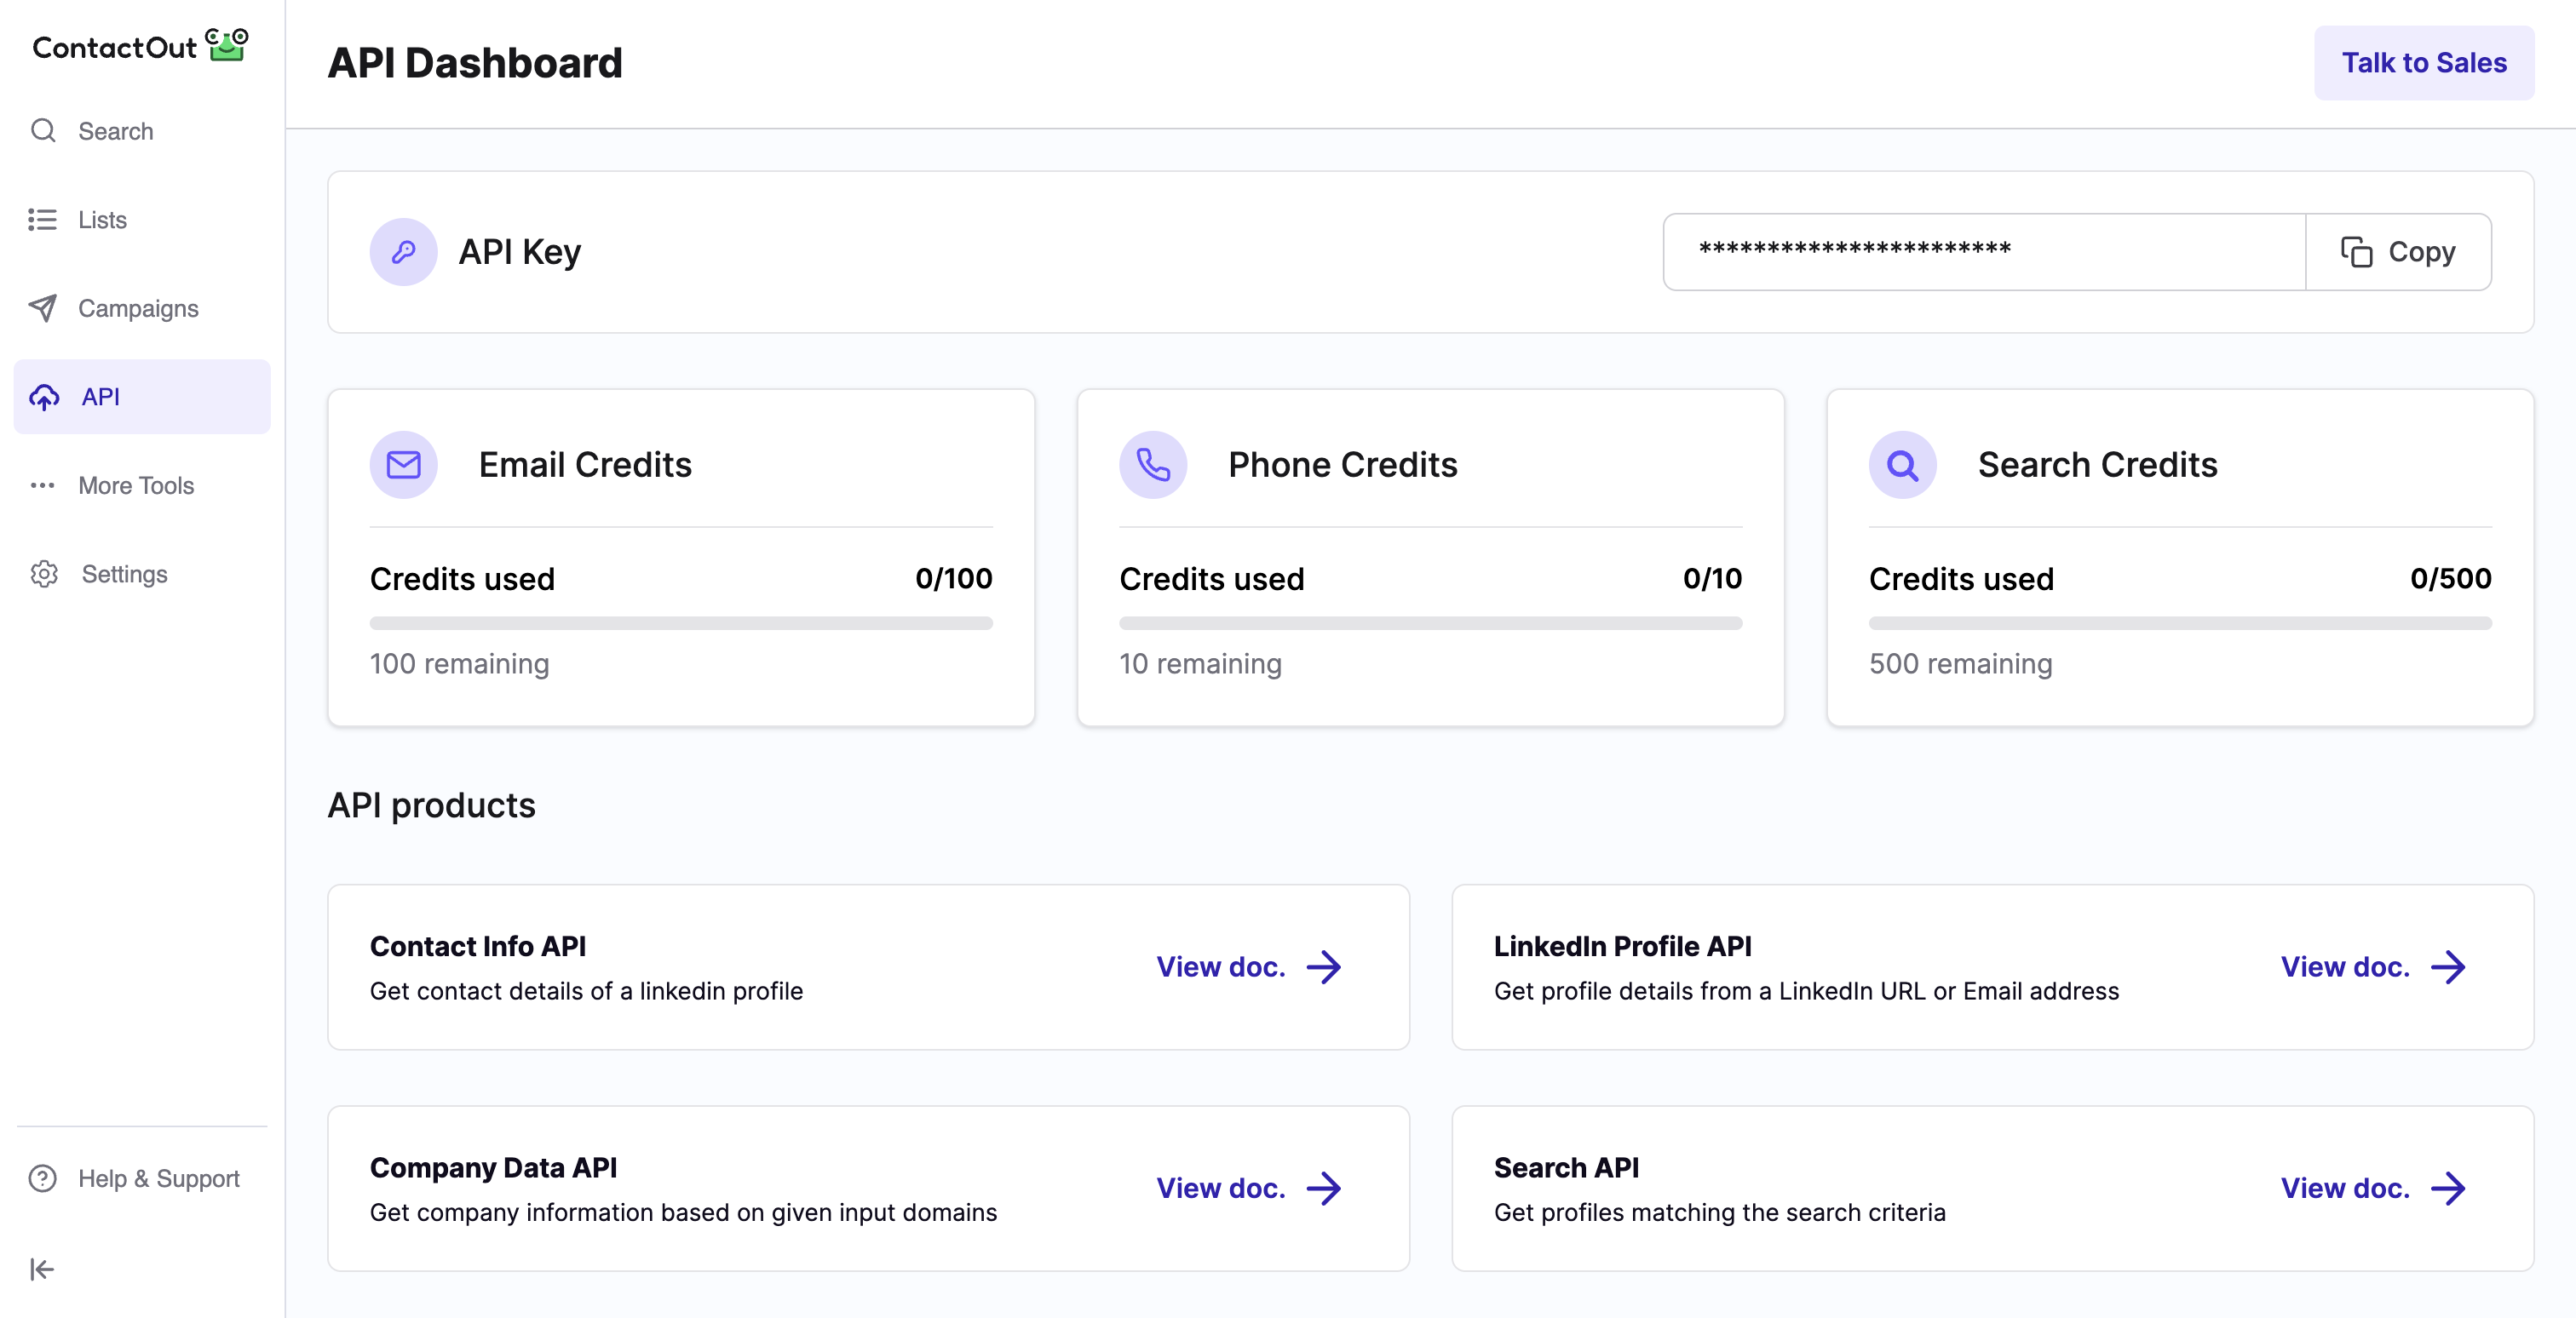Click the Help and Support icon in sidebar
Screen dimensions: 2576x1318
[45, 1178]
